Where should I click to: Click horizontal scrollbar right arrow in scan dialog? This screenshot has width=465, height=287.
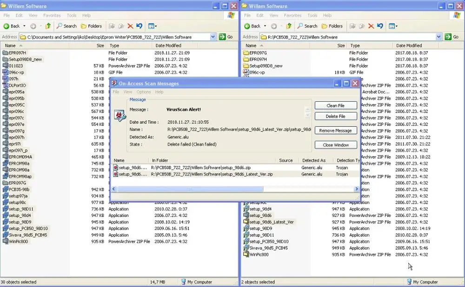[x=357, y=189]
